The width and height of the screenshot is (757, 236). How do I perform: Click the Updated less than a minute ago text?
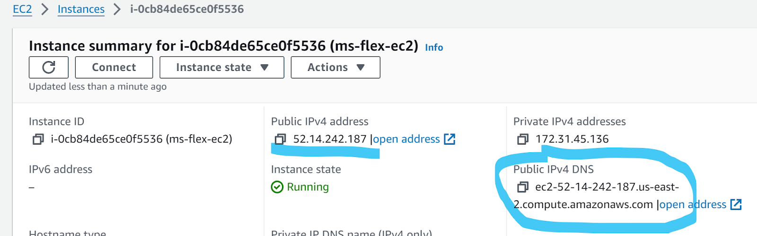[97, 87]
